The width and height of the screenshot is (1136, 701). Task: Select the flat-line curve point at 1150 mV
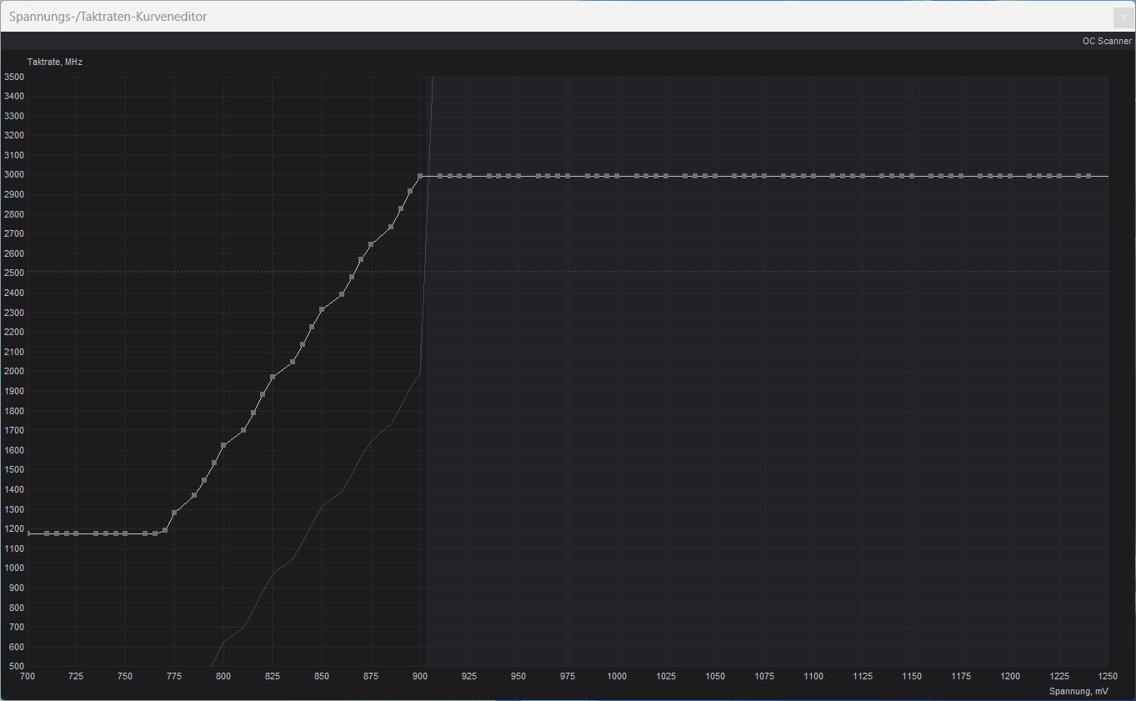tap(912, 176)
